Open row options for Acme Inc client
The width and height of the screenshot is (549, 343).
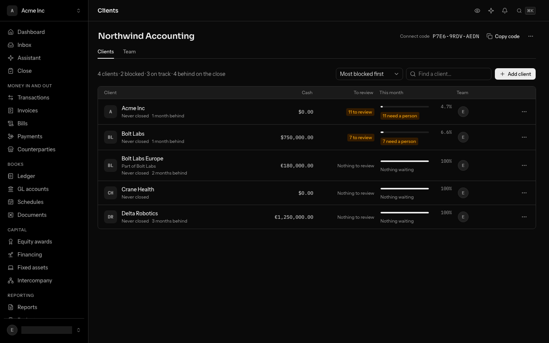(524, 112)
